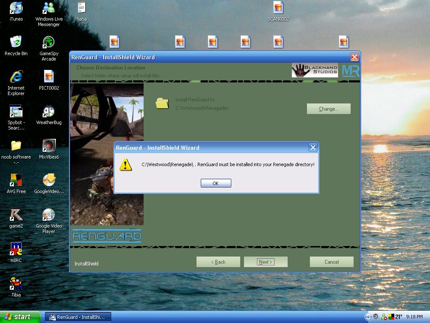
Task: Open the Windows Live Messenger icon
Action: tap(49, 8)
